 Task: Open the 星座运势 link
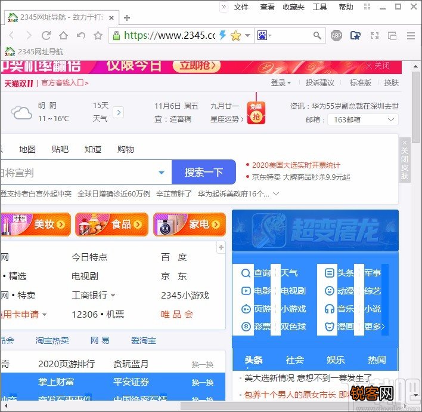(x=226, y=119)
